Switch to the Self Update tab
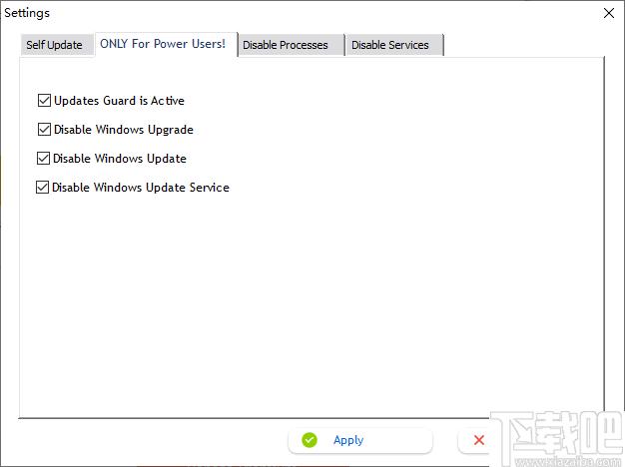 tap(55, 45)
